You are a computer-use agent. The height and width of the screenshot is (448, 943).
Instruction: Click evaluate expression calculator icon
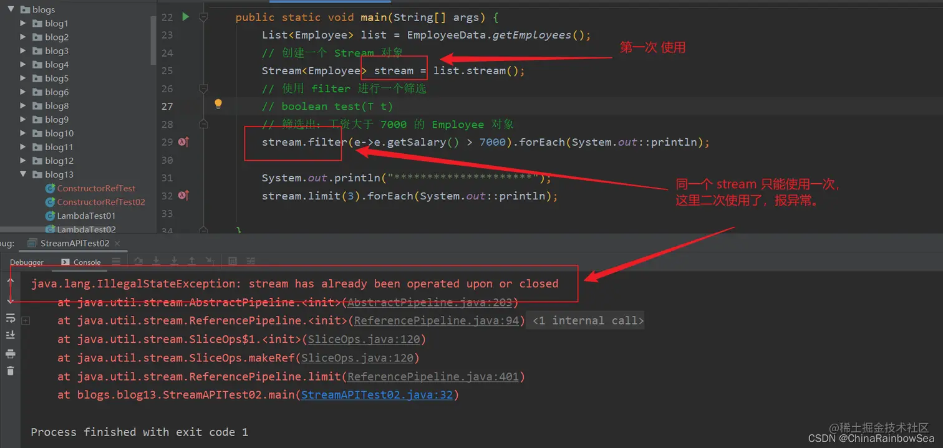[232, 262]
